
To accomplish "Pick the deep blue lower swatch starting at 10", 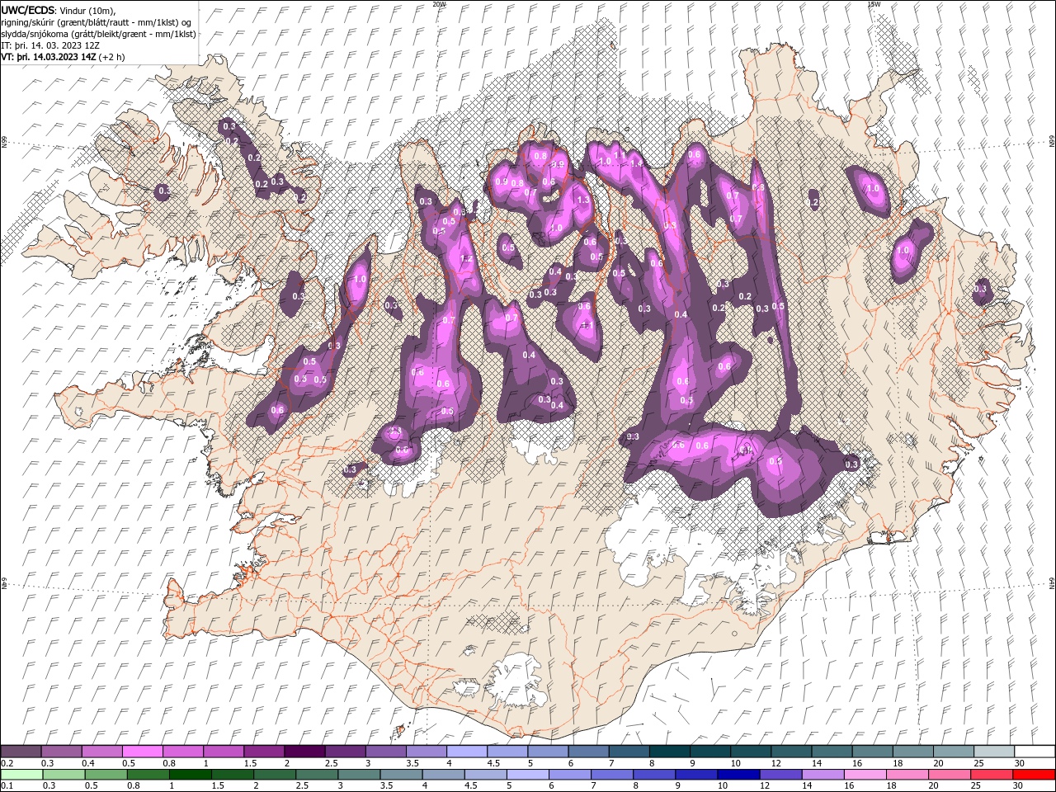I will coord(739,775).
